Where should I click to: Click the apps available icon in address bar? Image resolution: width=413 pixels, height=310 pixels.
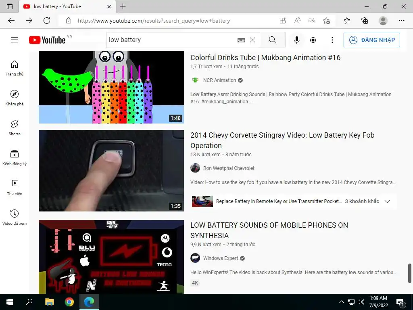tap(283, 21)
